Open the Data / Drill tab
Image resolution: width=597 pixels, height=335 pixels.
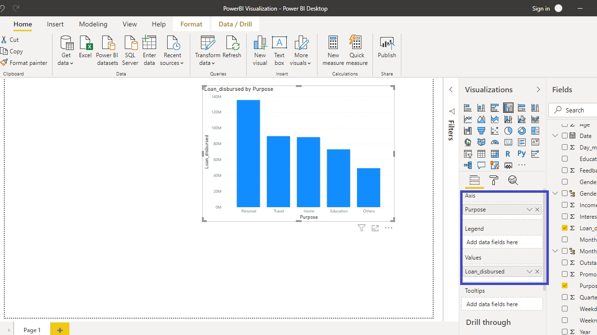[x=235, y=24]
